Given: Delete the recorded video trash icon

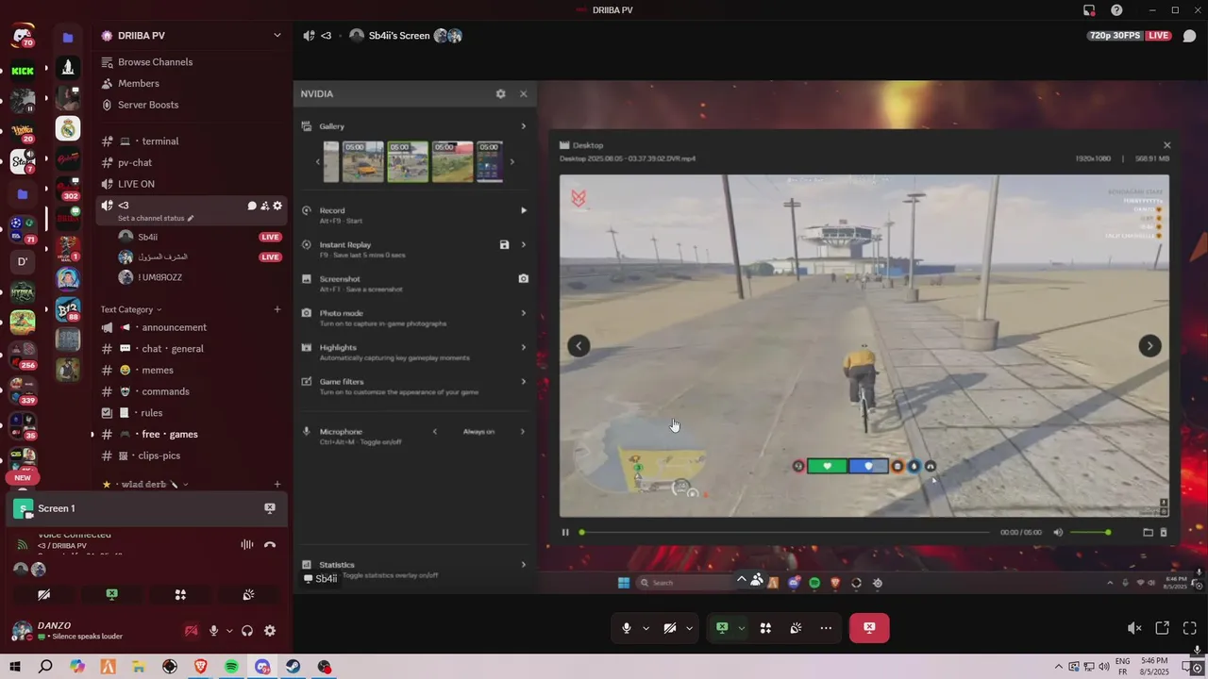Looking at the screenshot, I should tap(1163, 532).
